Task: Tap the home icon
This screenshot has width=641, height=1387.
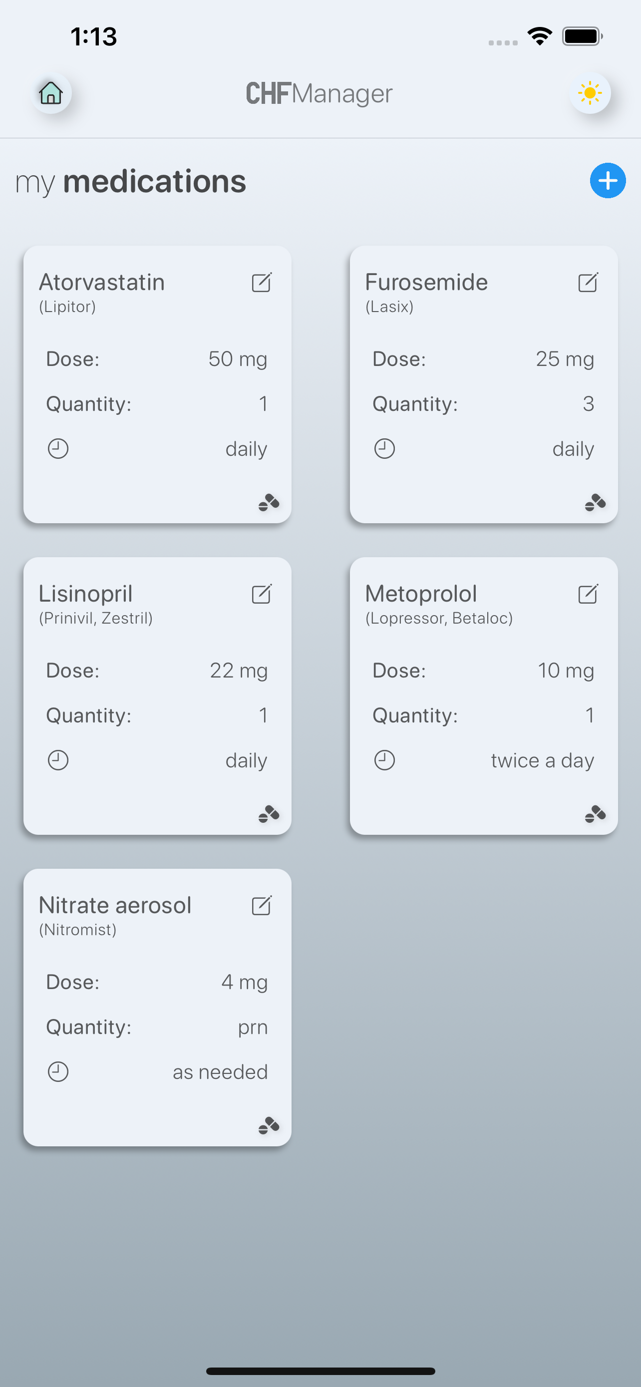Action: pyautogui.click(x=51, y=93)
